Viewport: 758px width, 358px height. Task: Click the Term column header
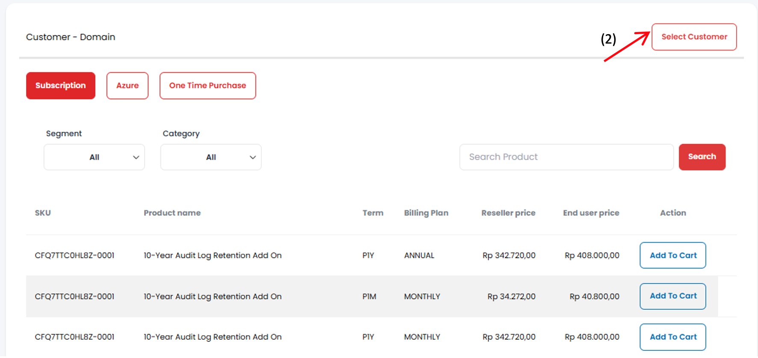click(x=373, y=213)
